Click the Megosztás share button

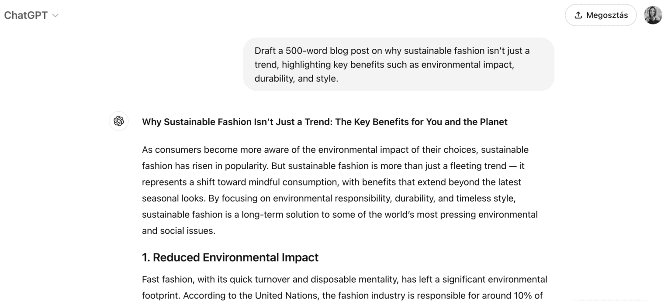[601, 14]
